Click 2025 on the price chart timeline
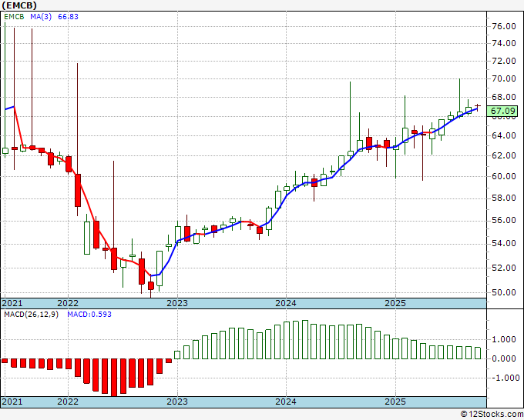This screenshot has width=524, height=420. coord(395,303)
